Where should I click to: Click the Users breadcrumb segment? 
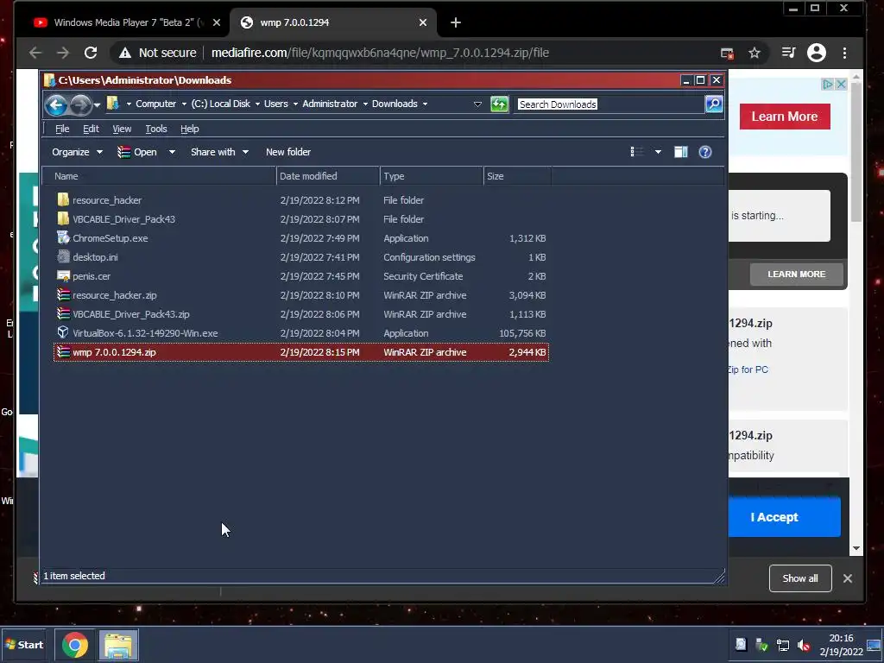(x=275, y=104)
